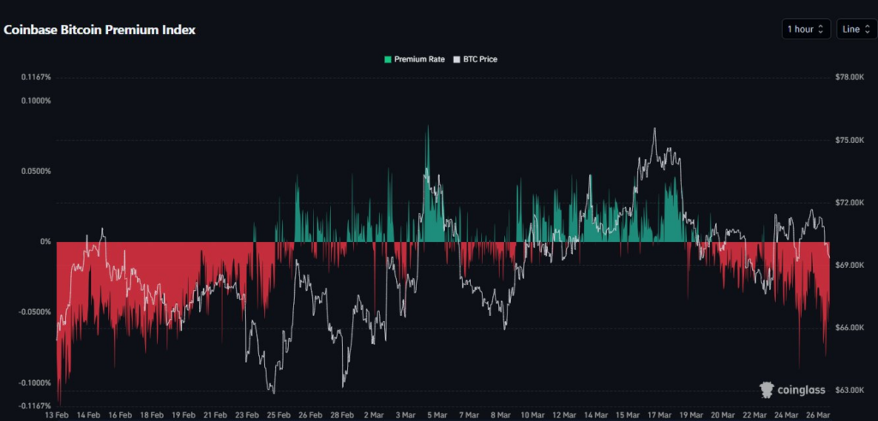Open the "Line" chart type dropdown
The image size is (878, 421).
(x=856, y=29)
